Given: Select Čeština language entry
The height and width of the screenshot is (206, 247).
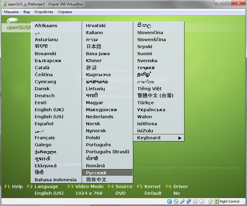Looking at the screenshot, I should click(x=56, y=75).
